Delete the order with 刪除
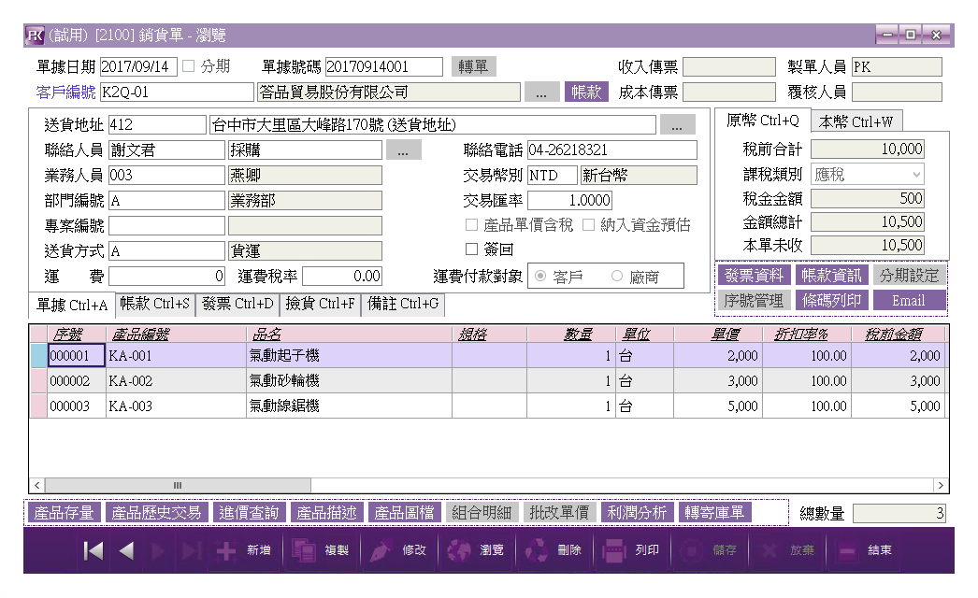Viewport: 978px width, 598px height. [x=554, y=550]
